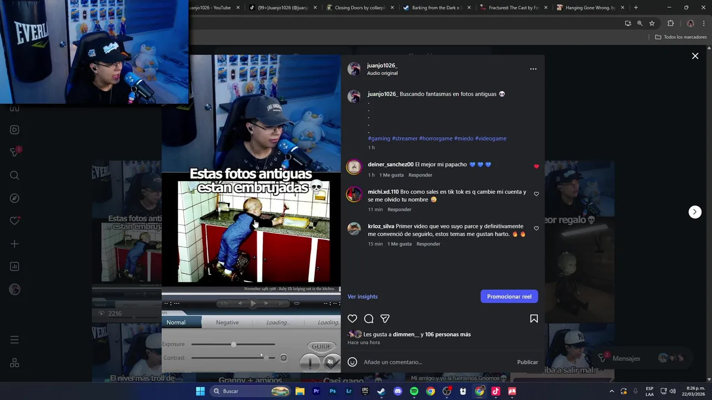Screen dimensions: 712x400
Task: Open Photoshop from the taskbar
Action: pyautogui.click(x=333, y=391)
